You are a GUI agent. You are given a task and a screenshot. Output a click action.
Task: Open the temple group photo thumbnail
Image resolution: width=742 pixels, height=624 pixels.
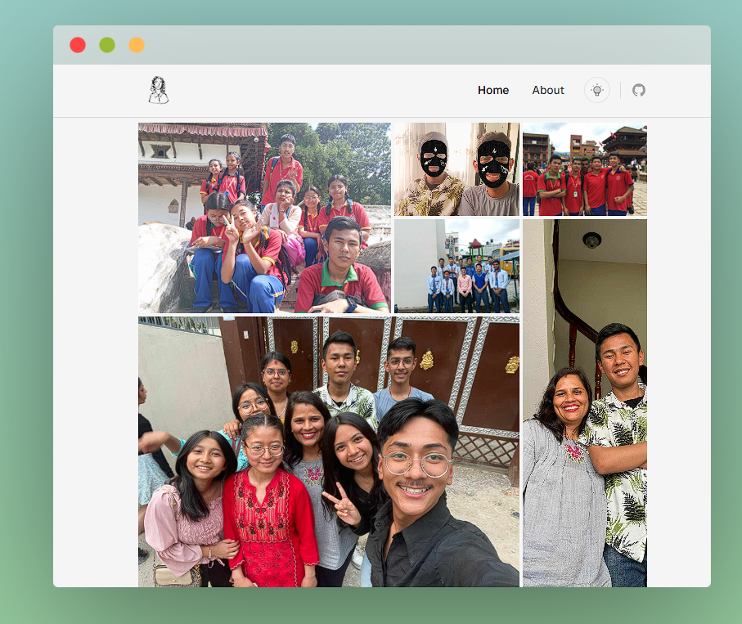point(263,218)
